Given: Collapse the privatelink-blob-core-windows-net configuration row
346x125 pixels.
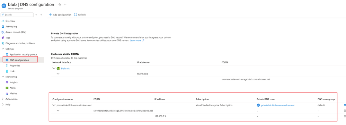Looking at the screenshot, I should coord(54,105).
